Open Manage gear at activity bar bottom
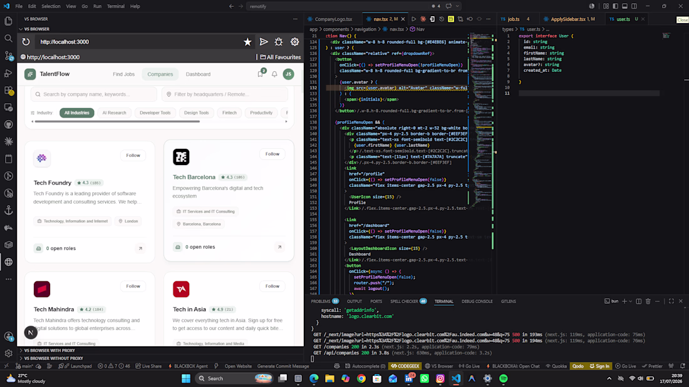Screen dimensions: 689x387 point(8,353)
